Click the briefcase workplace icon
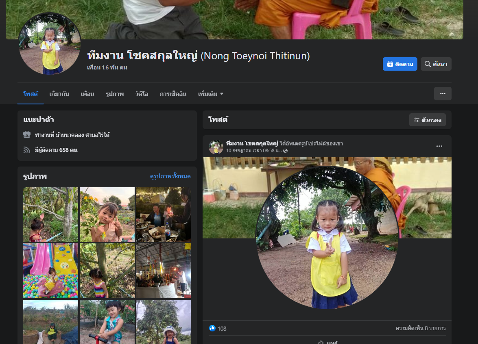478x344 pixels. 27,134
